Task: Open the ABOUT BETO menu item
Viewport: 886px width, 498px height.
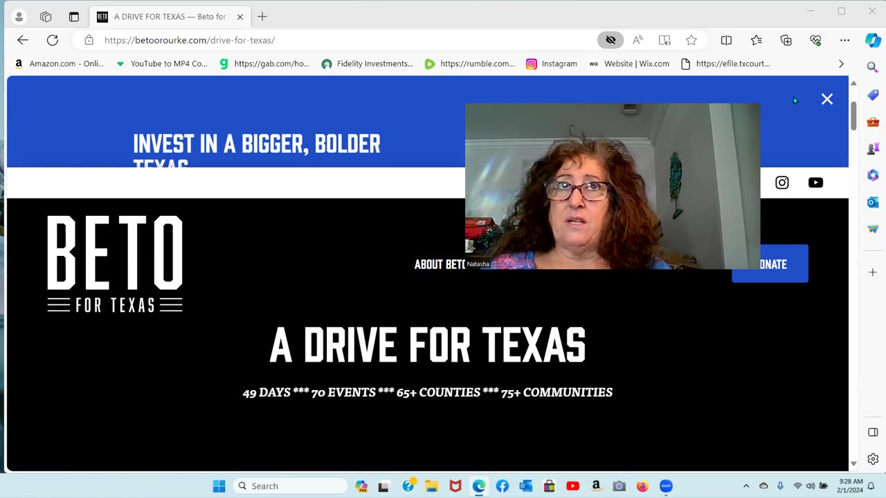Action: pos(440,264)
